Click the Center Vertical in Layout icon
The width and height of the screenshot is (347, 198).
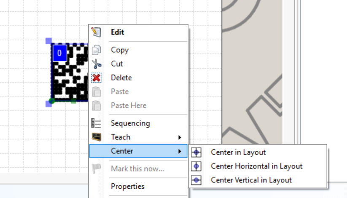pyautogui.click(x=196, y=180)
